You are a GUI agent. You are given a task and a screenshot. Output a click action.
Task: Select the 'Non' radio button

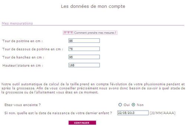point(133,105)
